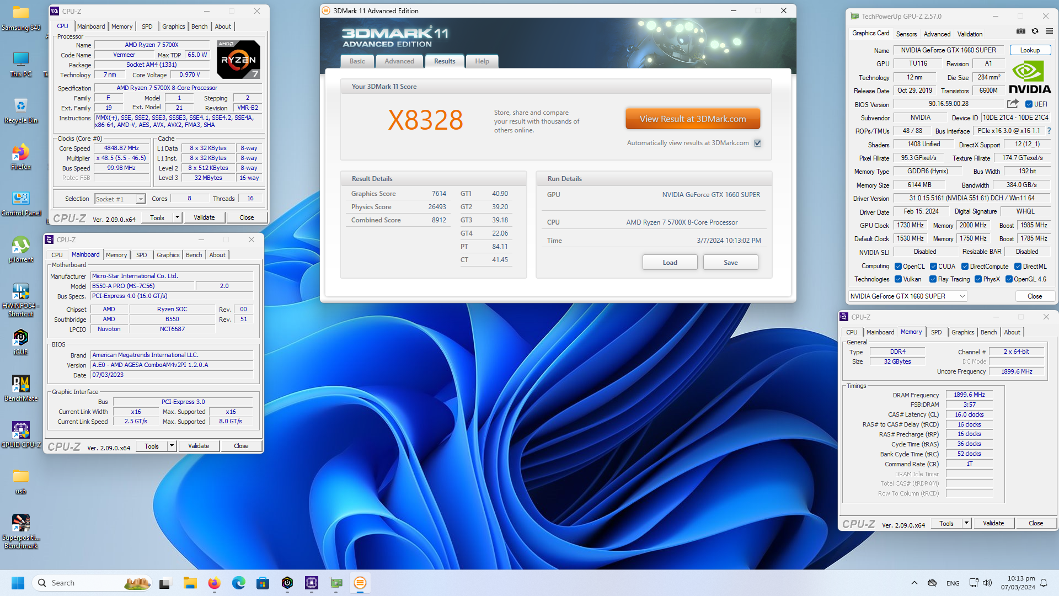Open the notification bell in system tray

click(1044, 583)
